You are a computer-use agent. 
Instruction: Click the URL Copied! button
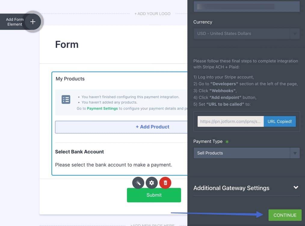tap(280, 121)
